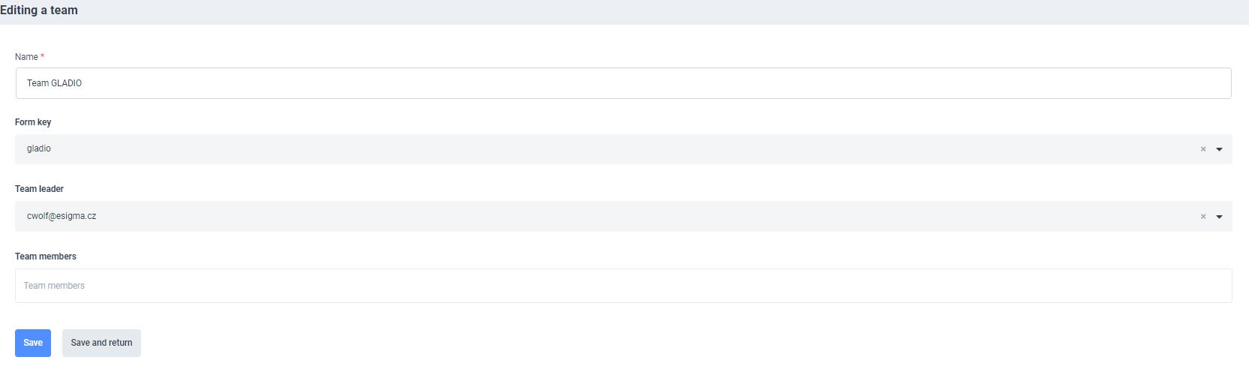Click the Name input field
The width and height of the screenshot is (1249, 372).
623,83
